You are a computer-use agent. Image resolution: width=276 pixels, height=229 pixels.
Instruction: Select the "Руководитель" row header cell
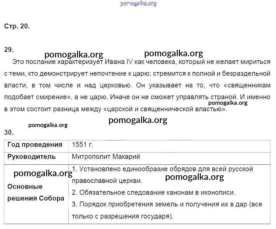pyautogui.click(x=31, y=157)
